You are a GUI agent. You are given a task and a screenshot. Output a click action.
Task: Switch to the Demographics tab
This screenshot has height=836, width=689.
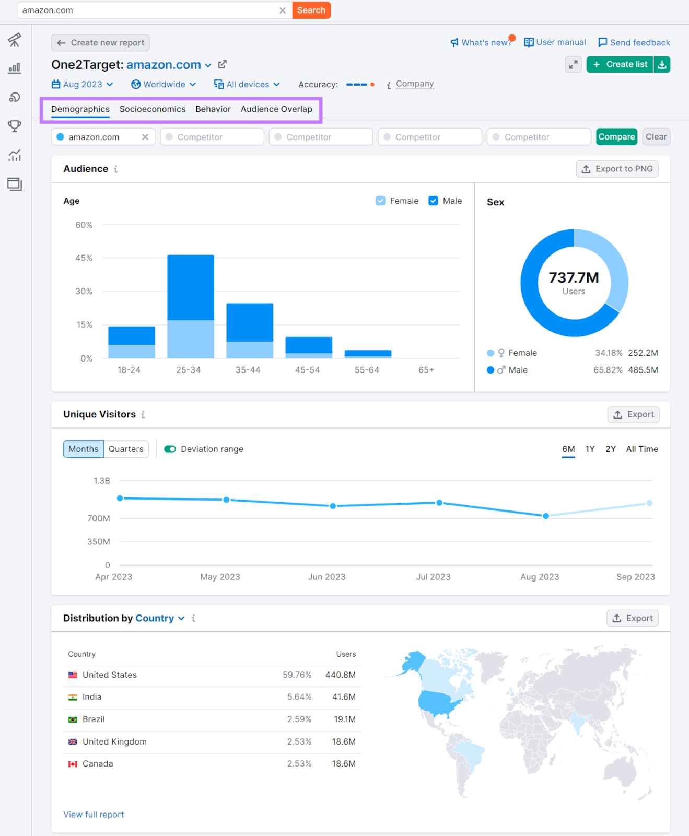click(80, 109)
